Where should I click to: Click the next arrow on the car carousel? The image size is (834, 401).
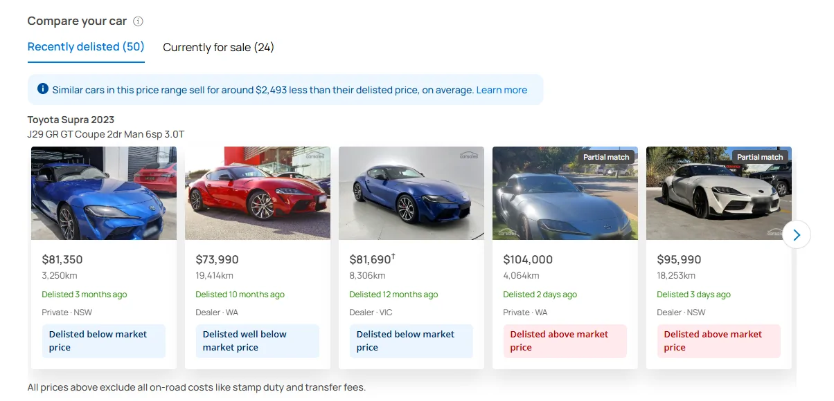(x=797, y=235)
